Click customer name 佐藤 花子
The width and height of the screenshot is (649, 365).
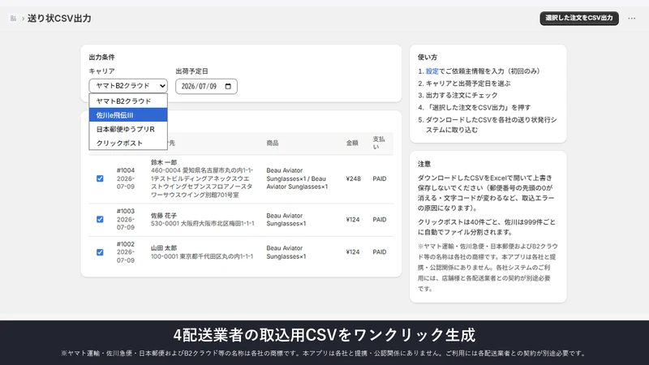pos(164,215)
